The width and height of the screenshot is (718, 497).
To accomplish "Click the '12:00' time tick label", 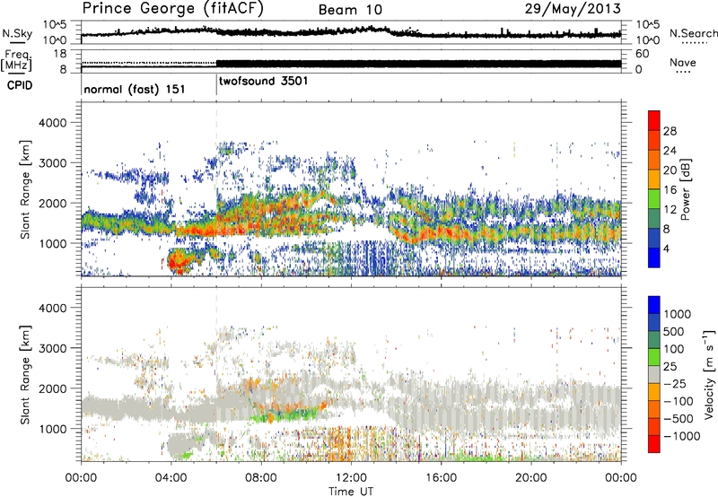I will [x=351, y=478].
